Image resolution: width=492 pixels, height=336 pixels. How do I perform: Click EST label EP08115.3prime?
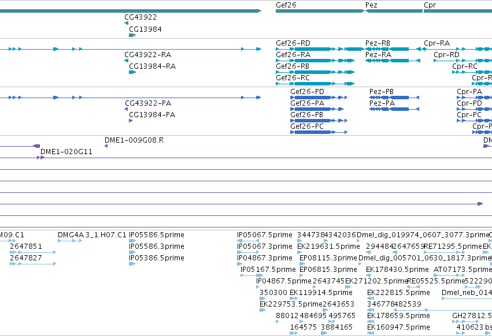(328, 258)
